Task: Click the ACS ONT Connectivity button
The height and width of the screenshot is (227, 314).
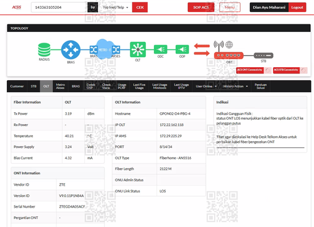Action: (250, 70)
